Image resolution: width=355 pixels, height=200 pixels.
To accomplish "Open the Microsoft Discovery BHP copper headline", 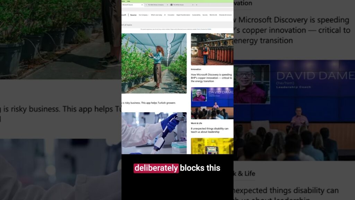I will [211, 78].
